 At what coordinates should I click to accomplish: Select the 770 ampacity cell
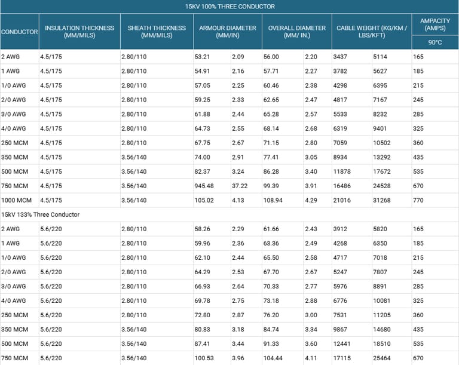tap(418, 200)
